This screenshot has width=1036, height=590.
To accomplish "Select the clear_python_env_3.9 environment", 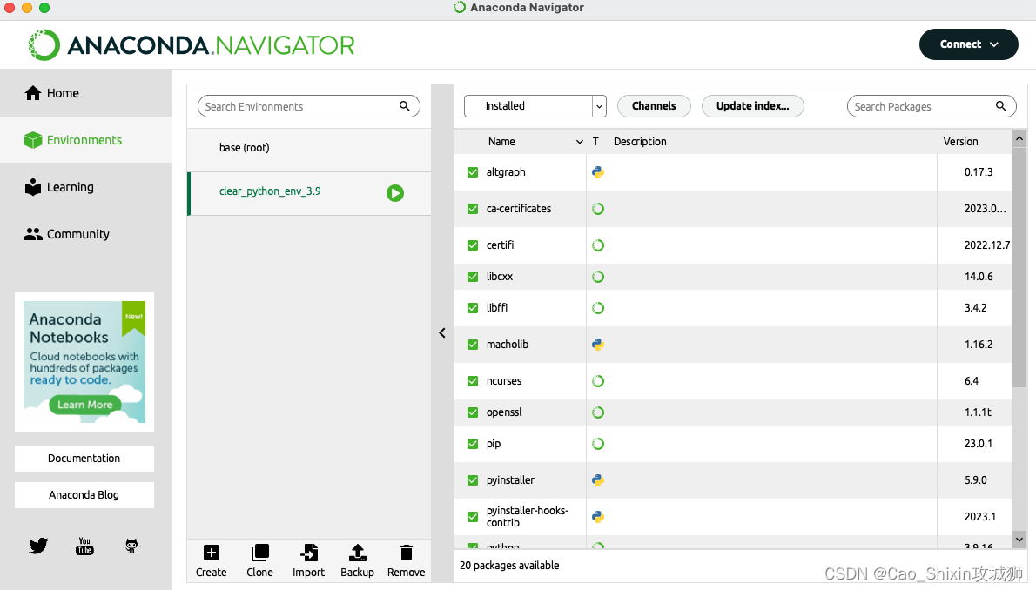I will 309,193.
